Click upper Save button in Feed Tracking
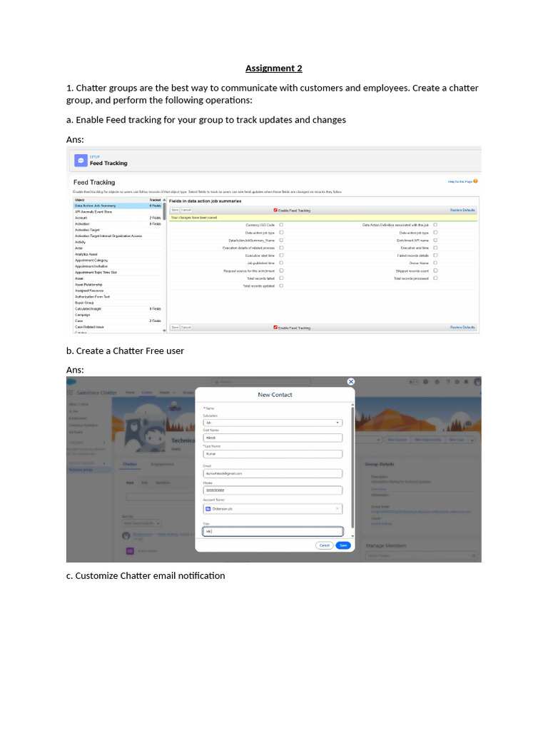 (176, 211)
